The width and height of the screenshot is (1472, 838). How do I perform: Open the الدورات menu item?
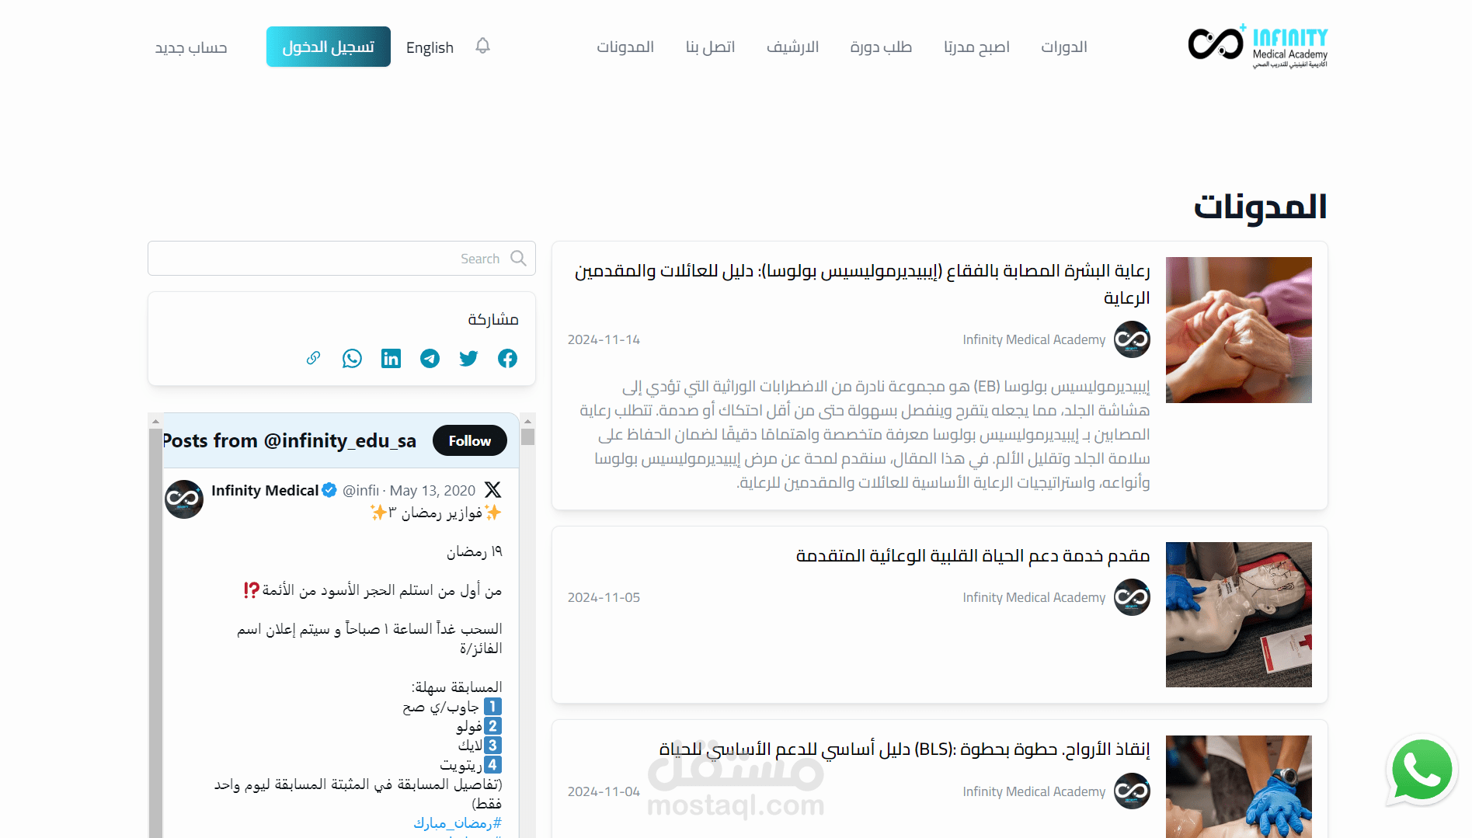[x=1063, y=47]
